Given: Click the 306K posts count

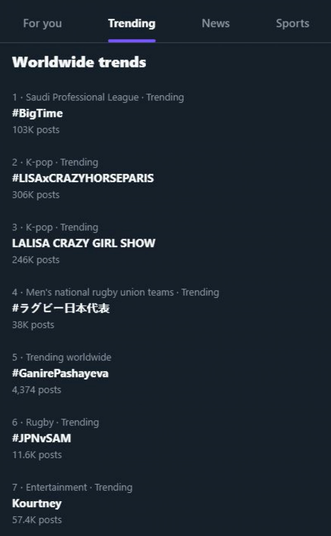Looking at the screenshot, I should click(x=36, y=195).
